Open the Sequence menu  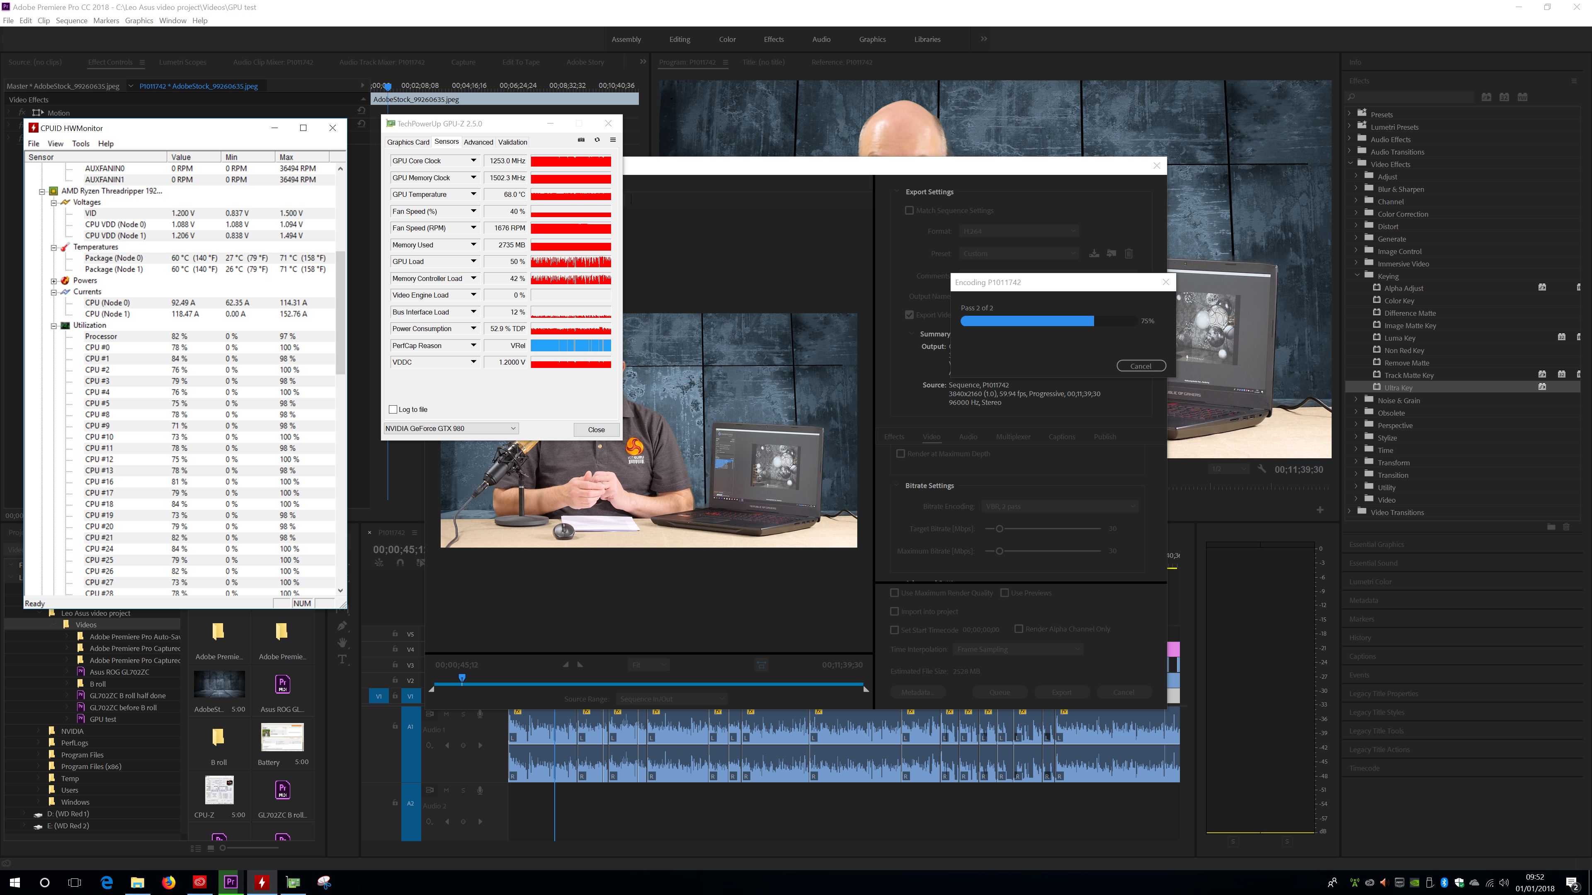(71, 20)
